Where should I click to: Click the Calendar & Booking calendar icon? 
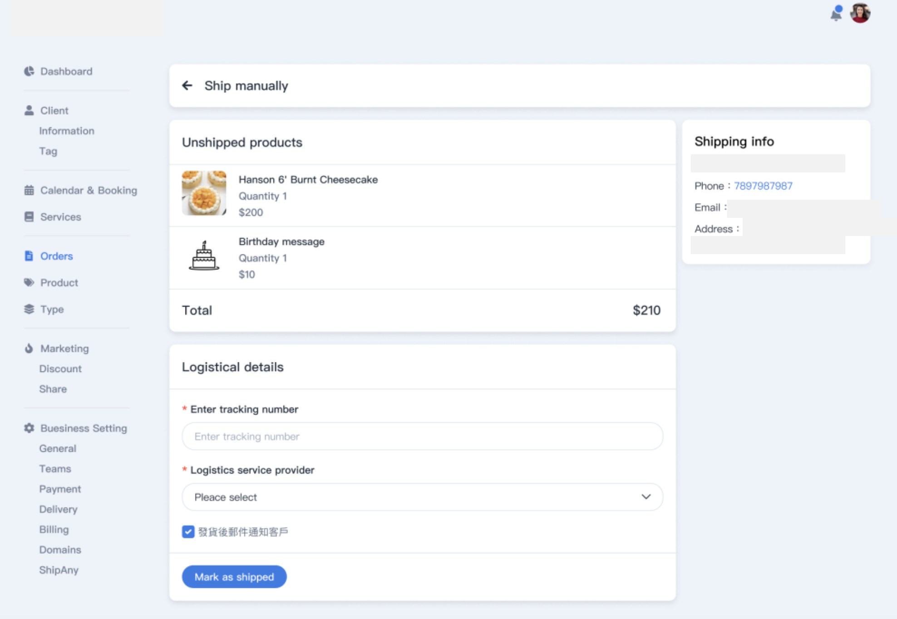[29, 190]
